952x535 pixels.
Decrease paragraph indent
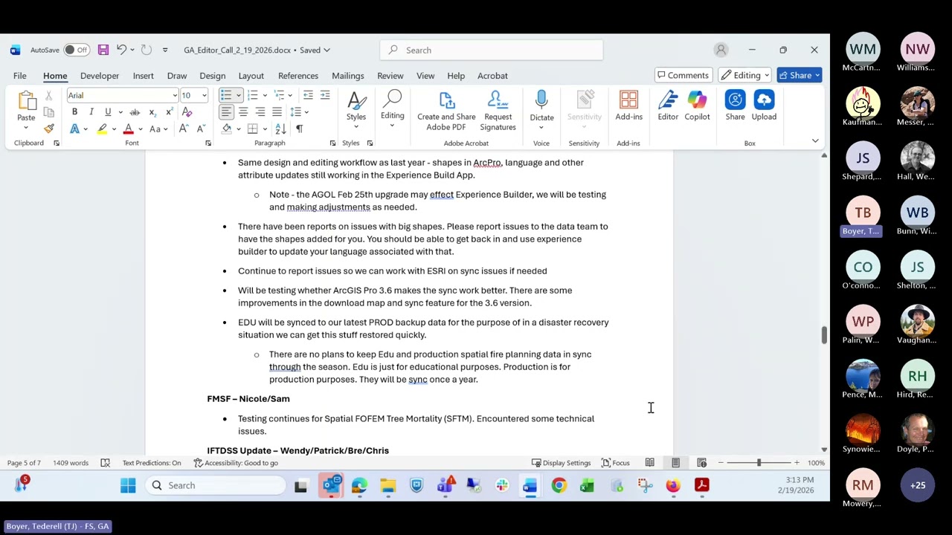click(309, 95)
